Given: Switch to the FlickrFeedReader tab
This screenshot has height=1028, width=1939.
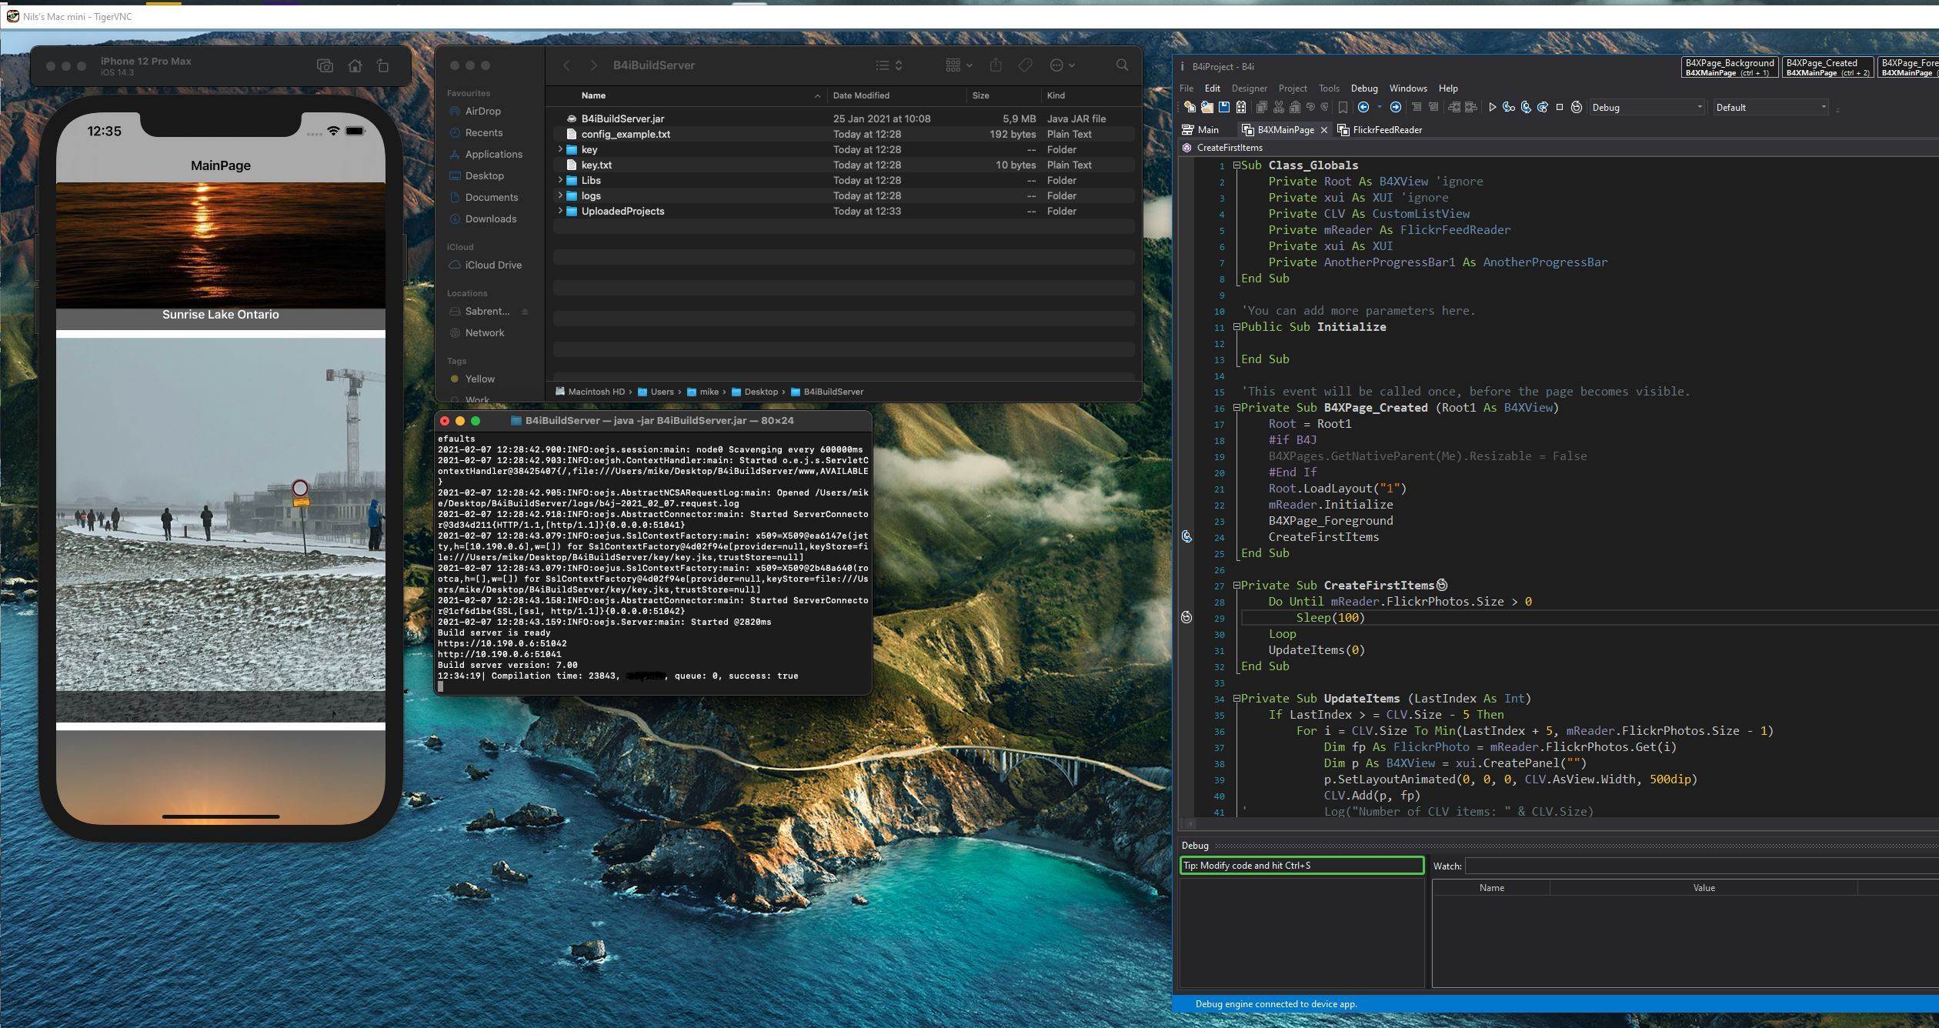Looking at the screenshot, I should [1387, 130].
